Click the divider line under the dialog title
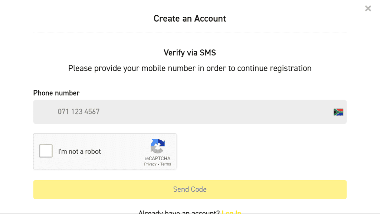380x214 pixels. tap(190, 33)
